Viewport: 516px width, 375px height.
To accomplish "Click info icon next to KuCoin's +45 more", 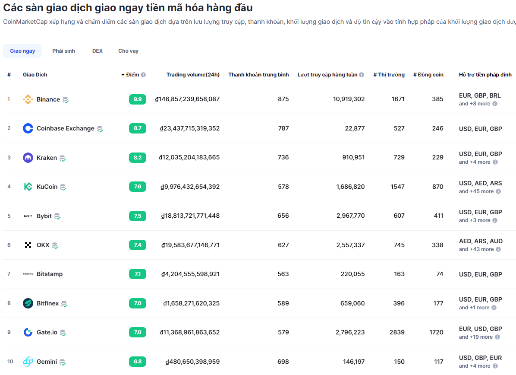I will point(498,191).
